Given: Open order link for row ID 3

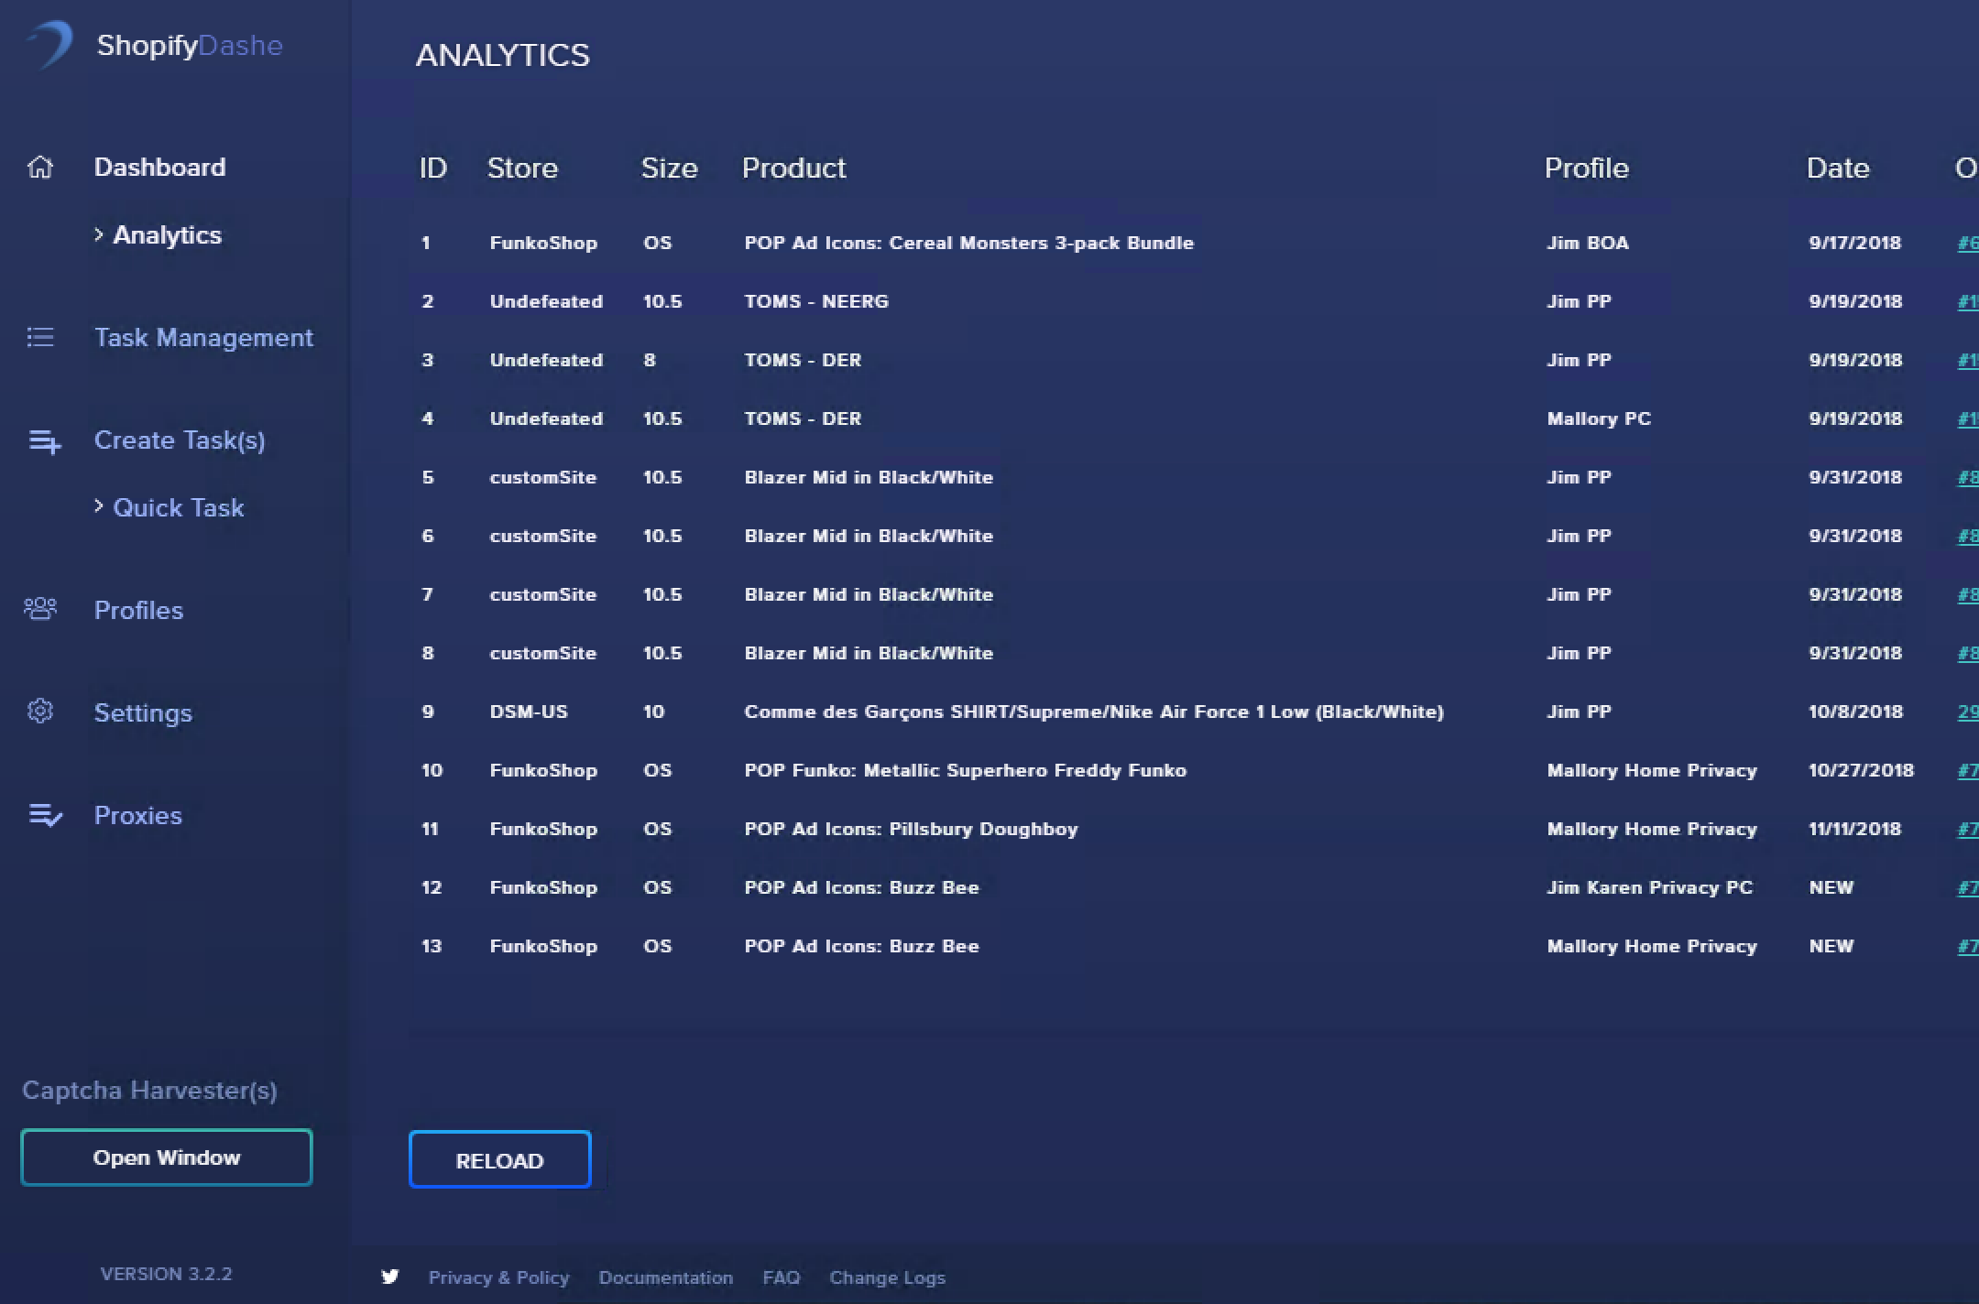Looking at the screenshot, I should point(1968,360).
